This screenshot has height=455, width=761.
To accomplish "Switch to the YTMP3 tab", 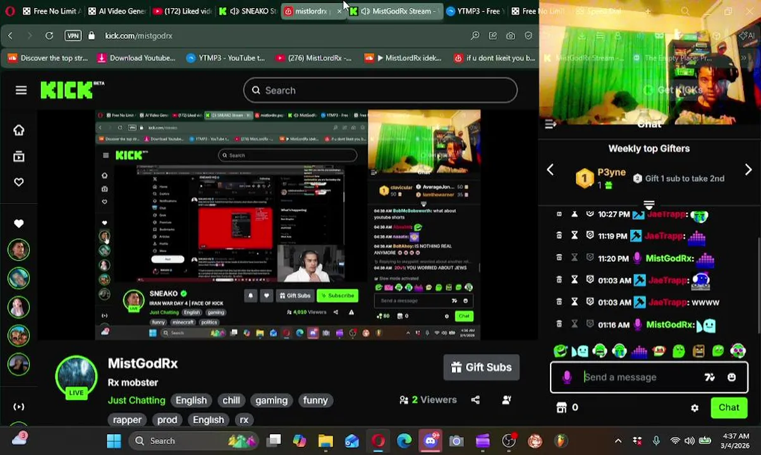I will tap(474, 11).
